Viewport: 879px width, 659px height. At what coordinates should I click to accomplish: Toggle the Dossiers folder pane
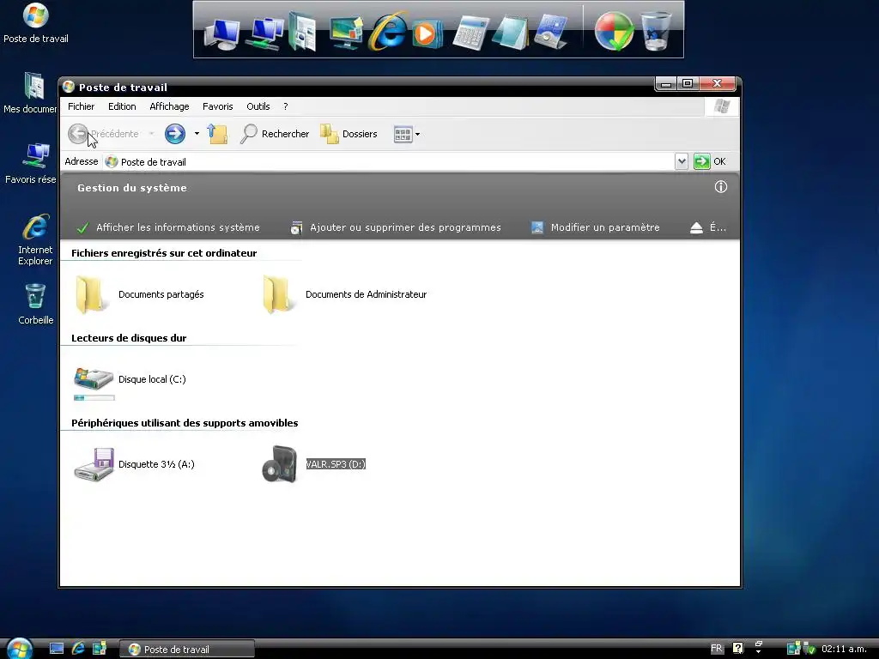click(349, 134)
